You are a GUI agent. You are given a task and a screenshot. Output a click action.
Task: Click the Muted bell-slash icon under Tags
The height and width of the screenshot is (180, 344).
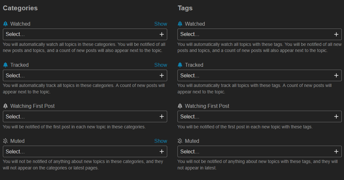pyautogui.click(x=180, y=141)
